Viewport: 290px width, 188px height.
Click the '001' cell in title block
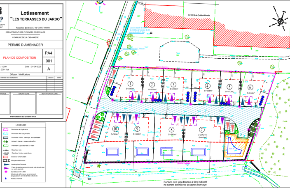tap(49, 61)
